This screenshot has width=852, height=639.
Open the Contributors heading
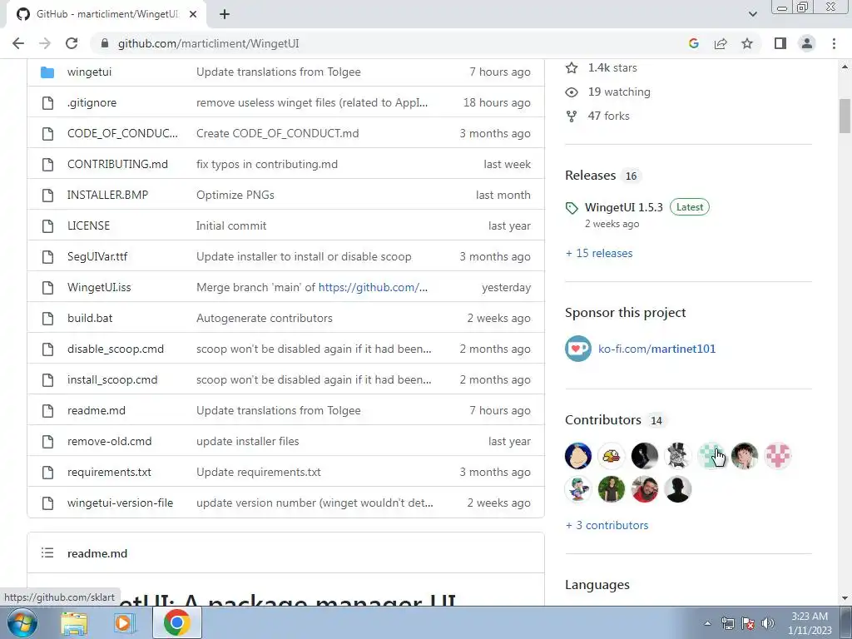coord(603,420)
